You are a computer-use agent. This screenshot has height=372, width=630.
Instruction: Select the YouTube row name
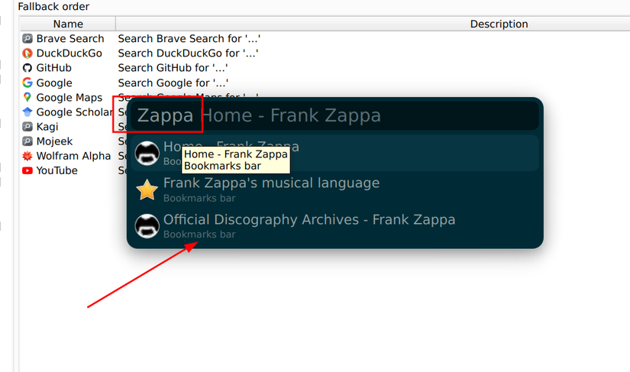pos(57,171)
